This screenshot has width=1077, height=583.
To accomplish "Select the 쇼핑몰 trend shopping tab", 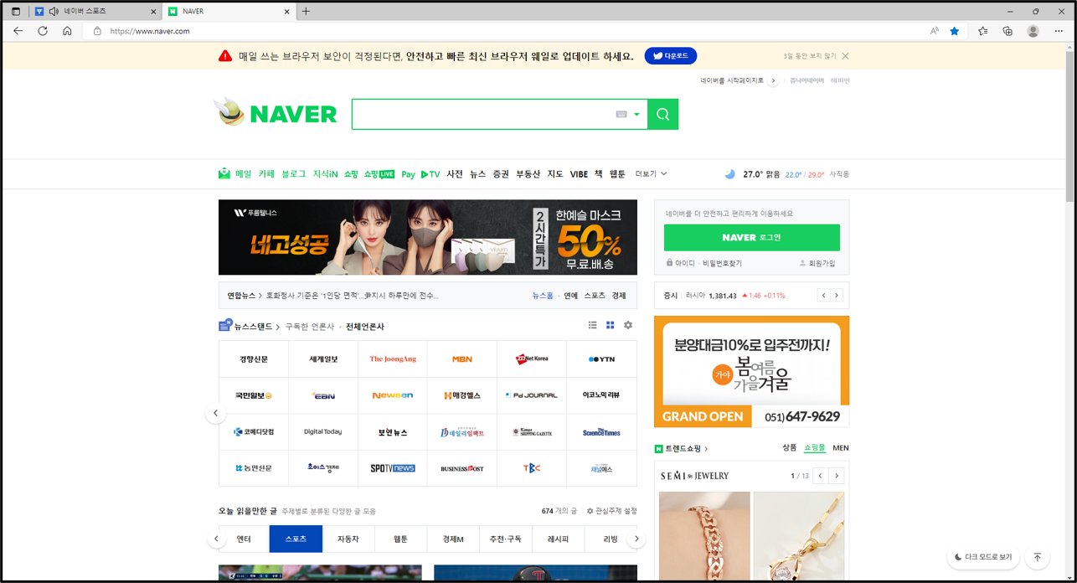I will [814, 448].
